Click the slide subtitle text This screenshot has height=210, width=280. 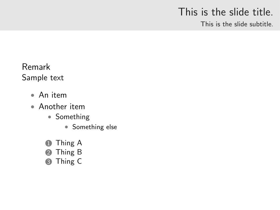click(x=237, y=24)
